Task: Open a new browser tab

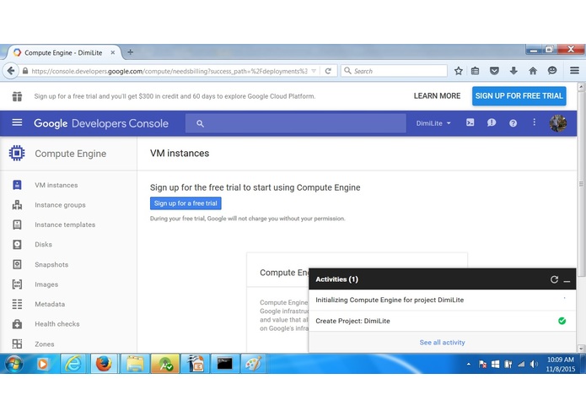Action: pos(130,52)
